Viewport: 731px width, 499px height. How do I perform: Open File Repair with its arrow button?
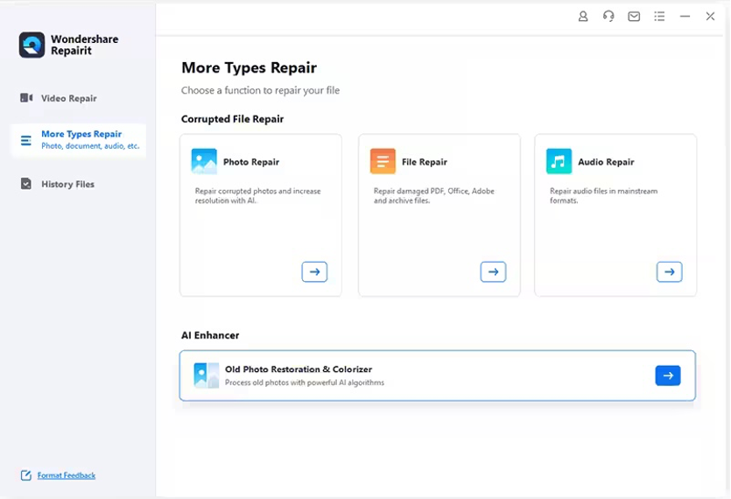click(493, 272)
